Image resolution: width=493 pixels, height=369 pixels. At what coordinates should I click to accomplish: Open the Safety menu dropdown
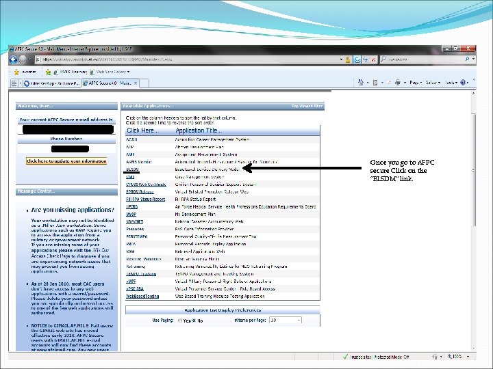[x=433, y=83]
